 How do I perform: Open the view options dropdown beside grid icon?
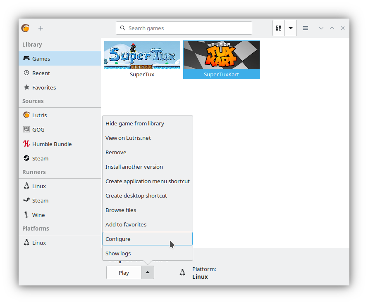pyautogui.click(x=291, y=28)
